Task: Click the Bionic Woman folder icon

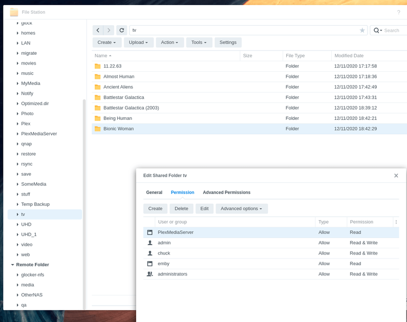Action: (x=98, y=128)
